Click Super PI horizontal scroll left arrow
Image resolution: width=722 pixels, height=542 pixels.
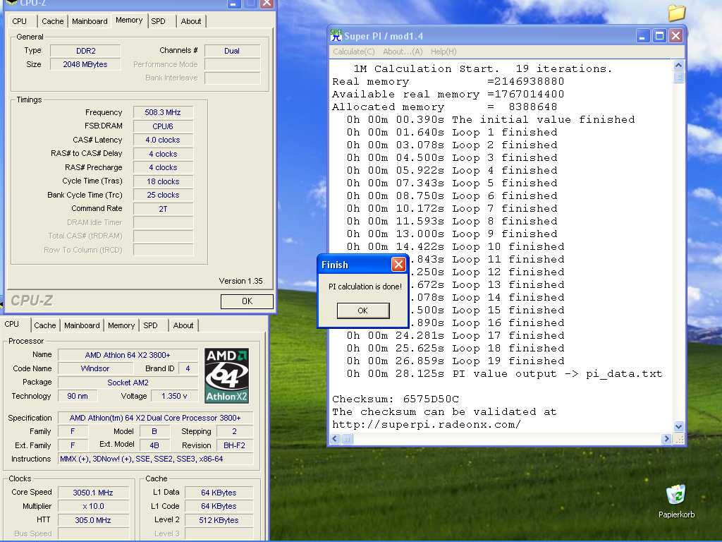tap(335, 439)
